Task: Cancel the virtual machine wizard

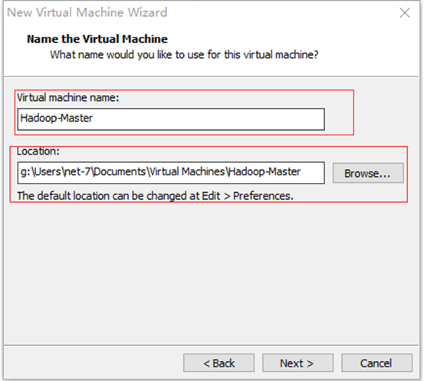Action: [376, 363]
